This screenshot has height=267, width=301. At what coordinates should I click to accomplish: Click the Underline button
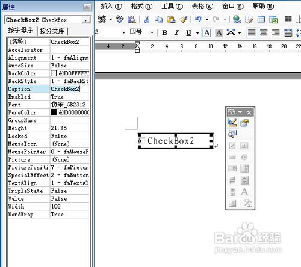(x=188, y=32)
